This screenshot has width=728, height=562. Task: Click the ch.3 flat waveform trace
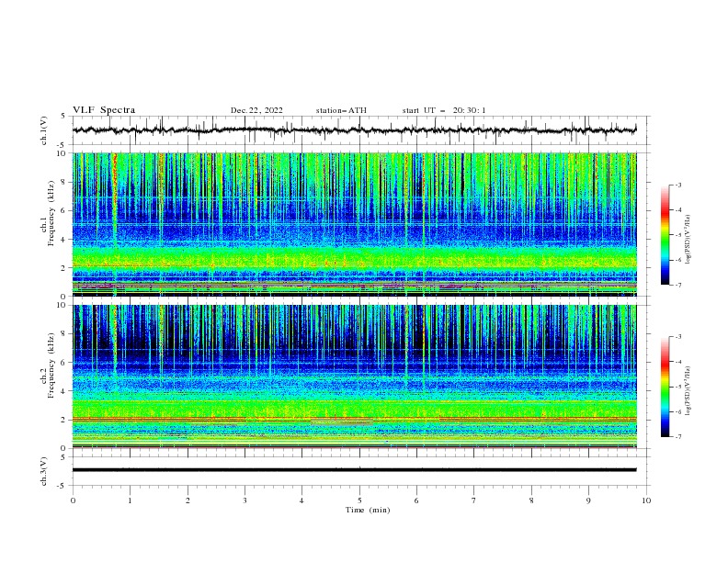pos(354,470)
